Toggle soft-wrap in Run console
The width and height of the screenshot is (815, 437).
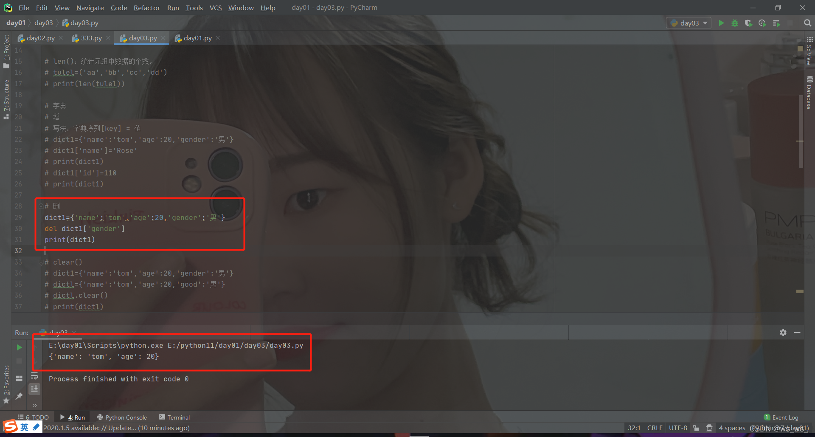(35, 376)
